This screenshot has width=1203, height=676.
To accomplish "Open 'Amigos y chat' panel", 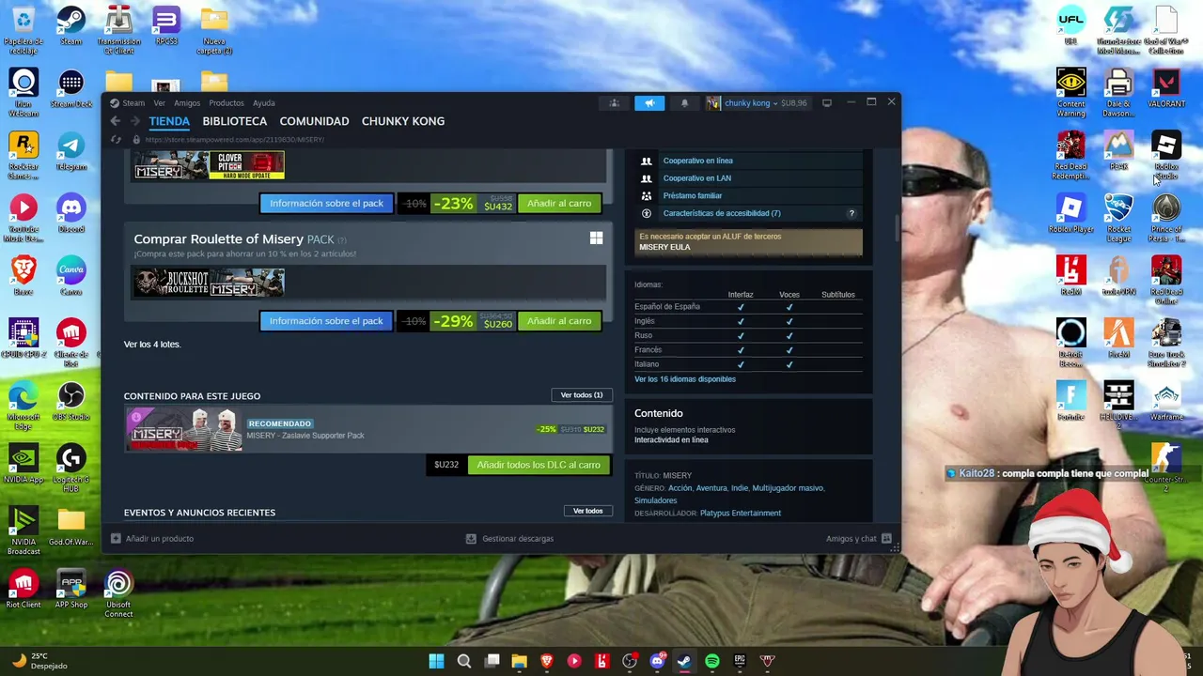I will pos(859,539).
